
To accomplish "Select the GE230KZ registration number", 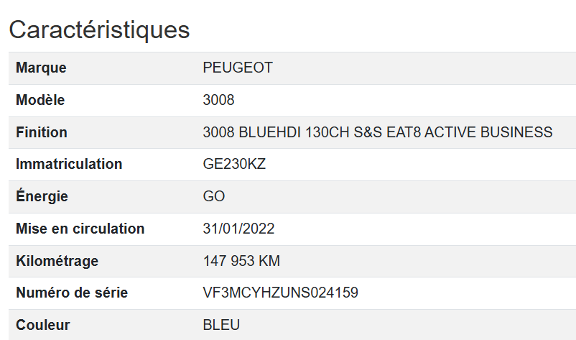I will pos(234,164).
